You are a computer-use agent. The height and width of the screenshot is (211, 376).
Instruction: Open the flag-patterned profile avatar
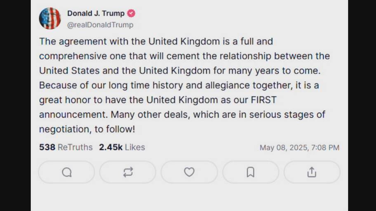coord(50,19)
